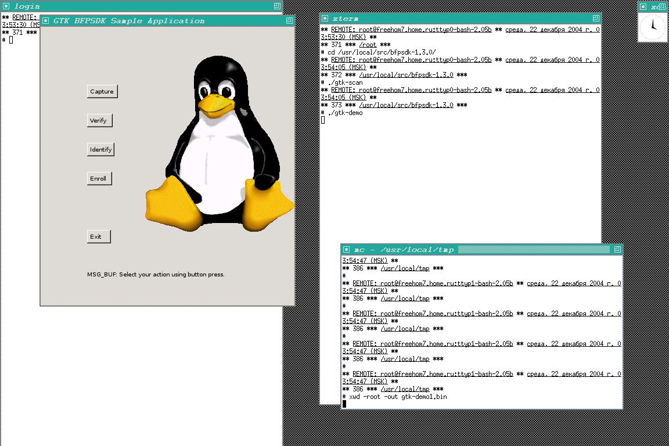Click the Verify button
The width and height of the screenshot is (669, 446).
[99, 120]
